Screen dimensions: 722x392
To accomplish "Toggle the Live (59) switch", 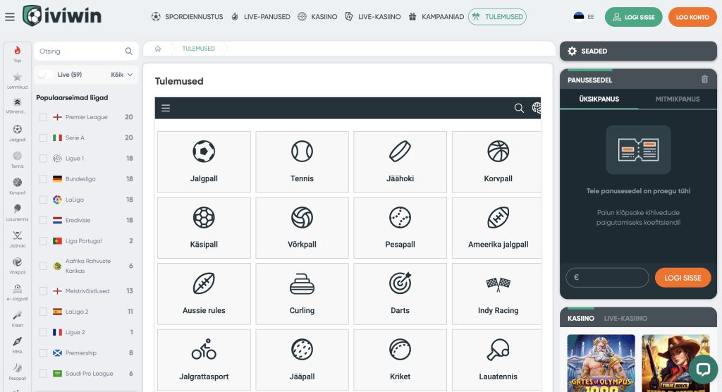I will tap(44, 75).
